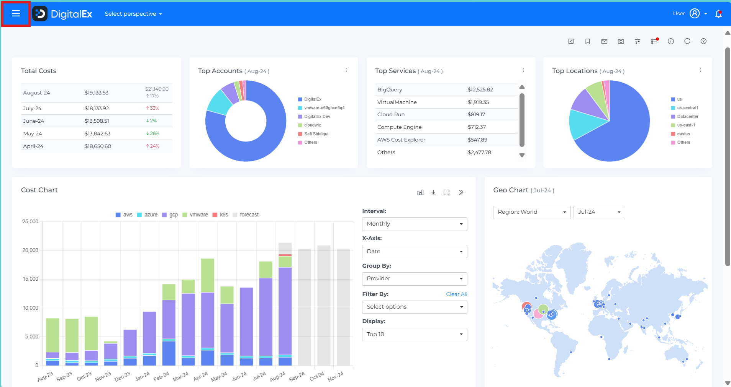
Task: Open the filter sliders settings icon
Action: [x=638, y=41]
